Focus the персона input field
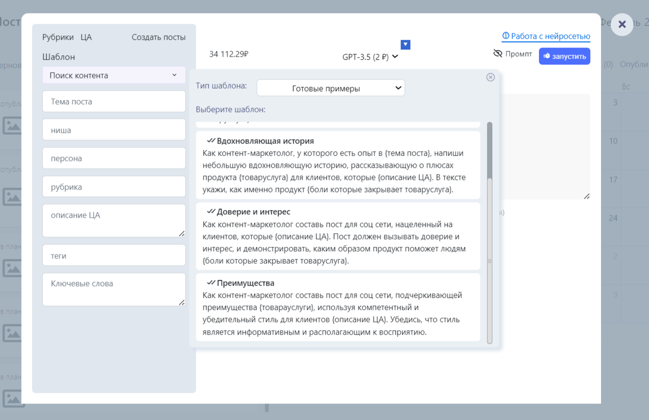The height and width of the screenshot is (420, 649). pyautogui.click(x=114, y=158)
